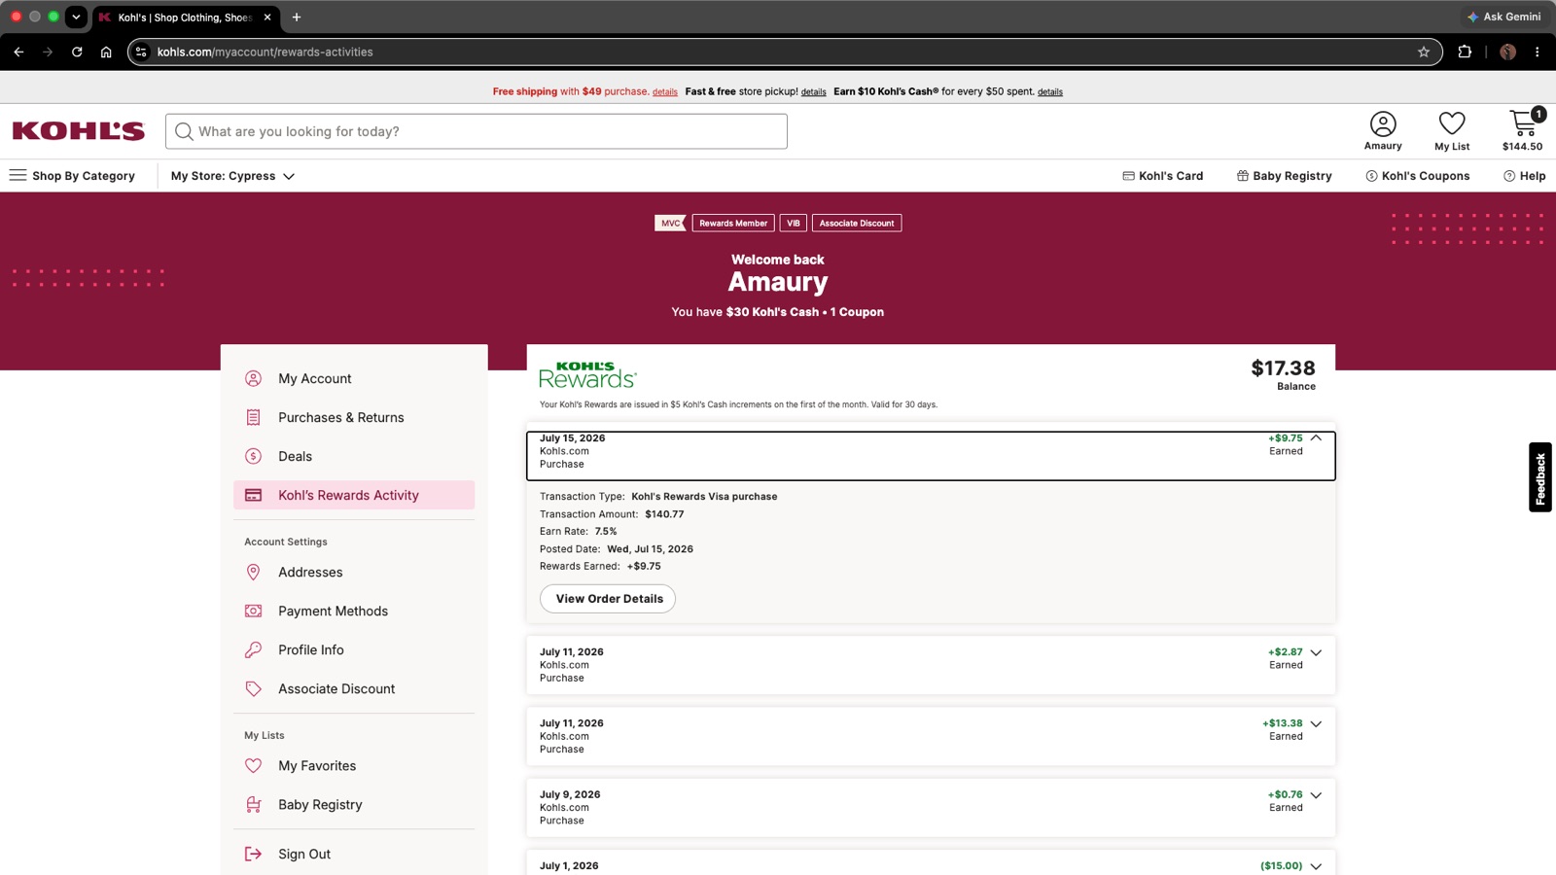
Task: View site information icon in address bar
Action: [x=142, y=52]
